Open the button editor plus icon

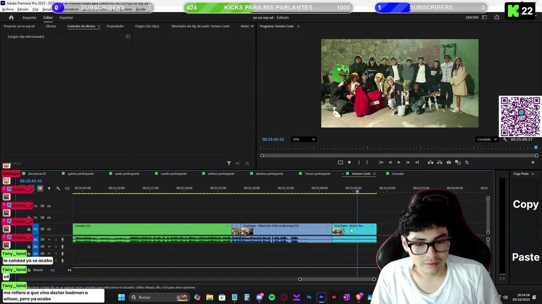coord(533,163)
